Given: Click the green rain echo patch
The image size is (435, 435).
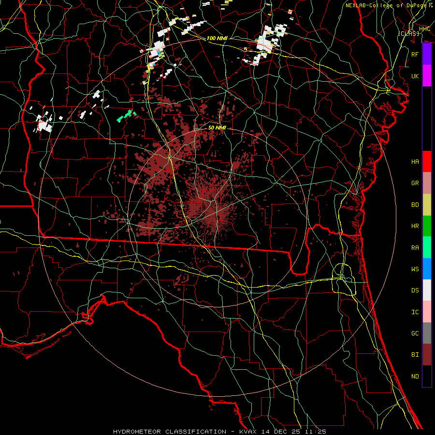Looking at the screenshot, I should 126,116.
